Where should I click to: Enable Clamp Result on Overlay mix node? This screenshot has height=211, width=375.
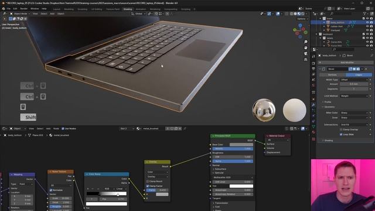point(148,181)
